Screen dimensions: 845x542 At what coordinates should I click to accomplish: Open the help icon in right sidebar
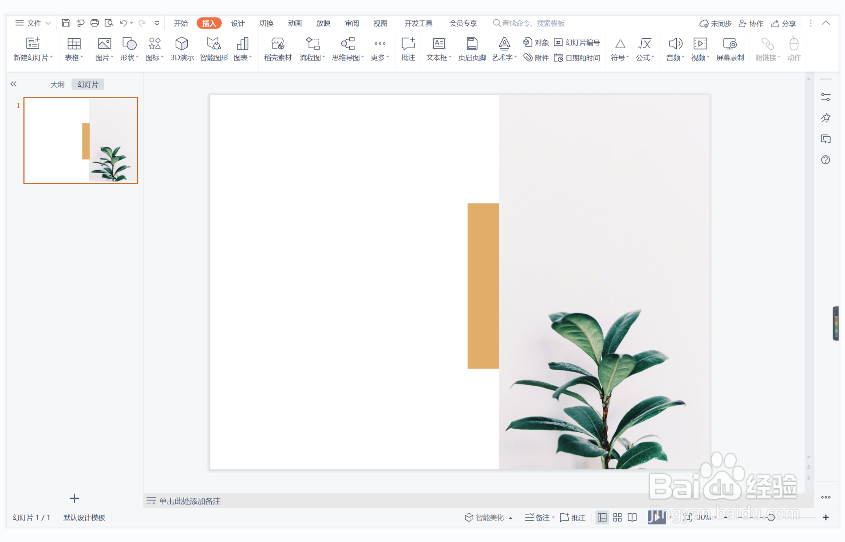point(825,160)
